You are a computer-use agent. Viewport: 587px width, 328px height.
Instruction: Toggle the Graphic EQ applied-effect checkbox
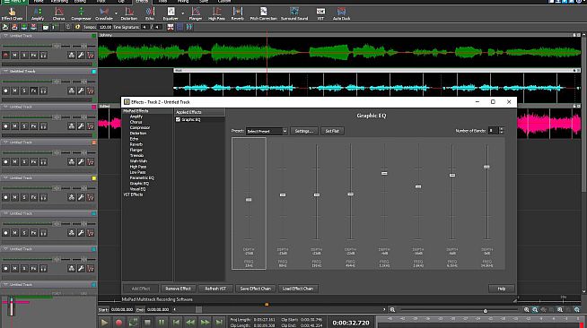pyautogui.click(x=179, y=119)
